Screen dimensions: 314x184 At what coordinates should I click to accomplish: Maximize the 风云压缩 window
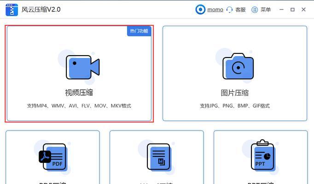pos(292,9)
